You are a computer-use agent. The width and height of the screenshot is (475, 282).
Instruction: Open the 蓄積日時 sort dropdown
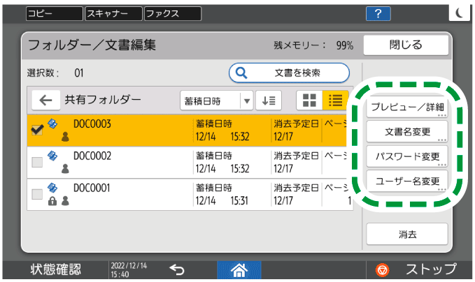217,101
